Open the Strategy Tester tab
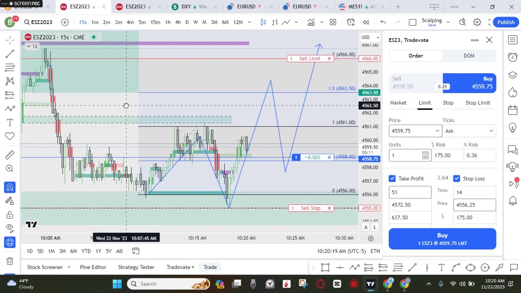521x293 pixels. (x=136, y=267)
